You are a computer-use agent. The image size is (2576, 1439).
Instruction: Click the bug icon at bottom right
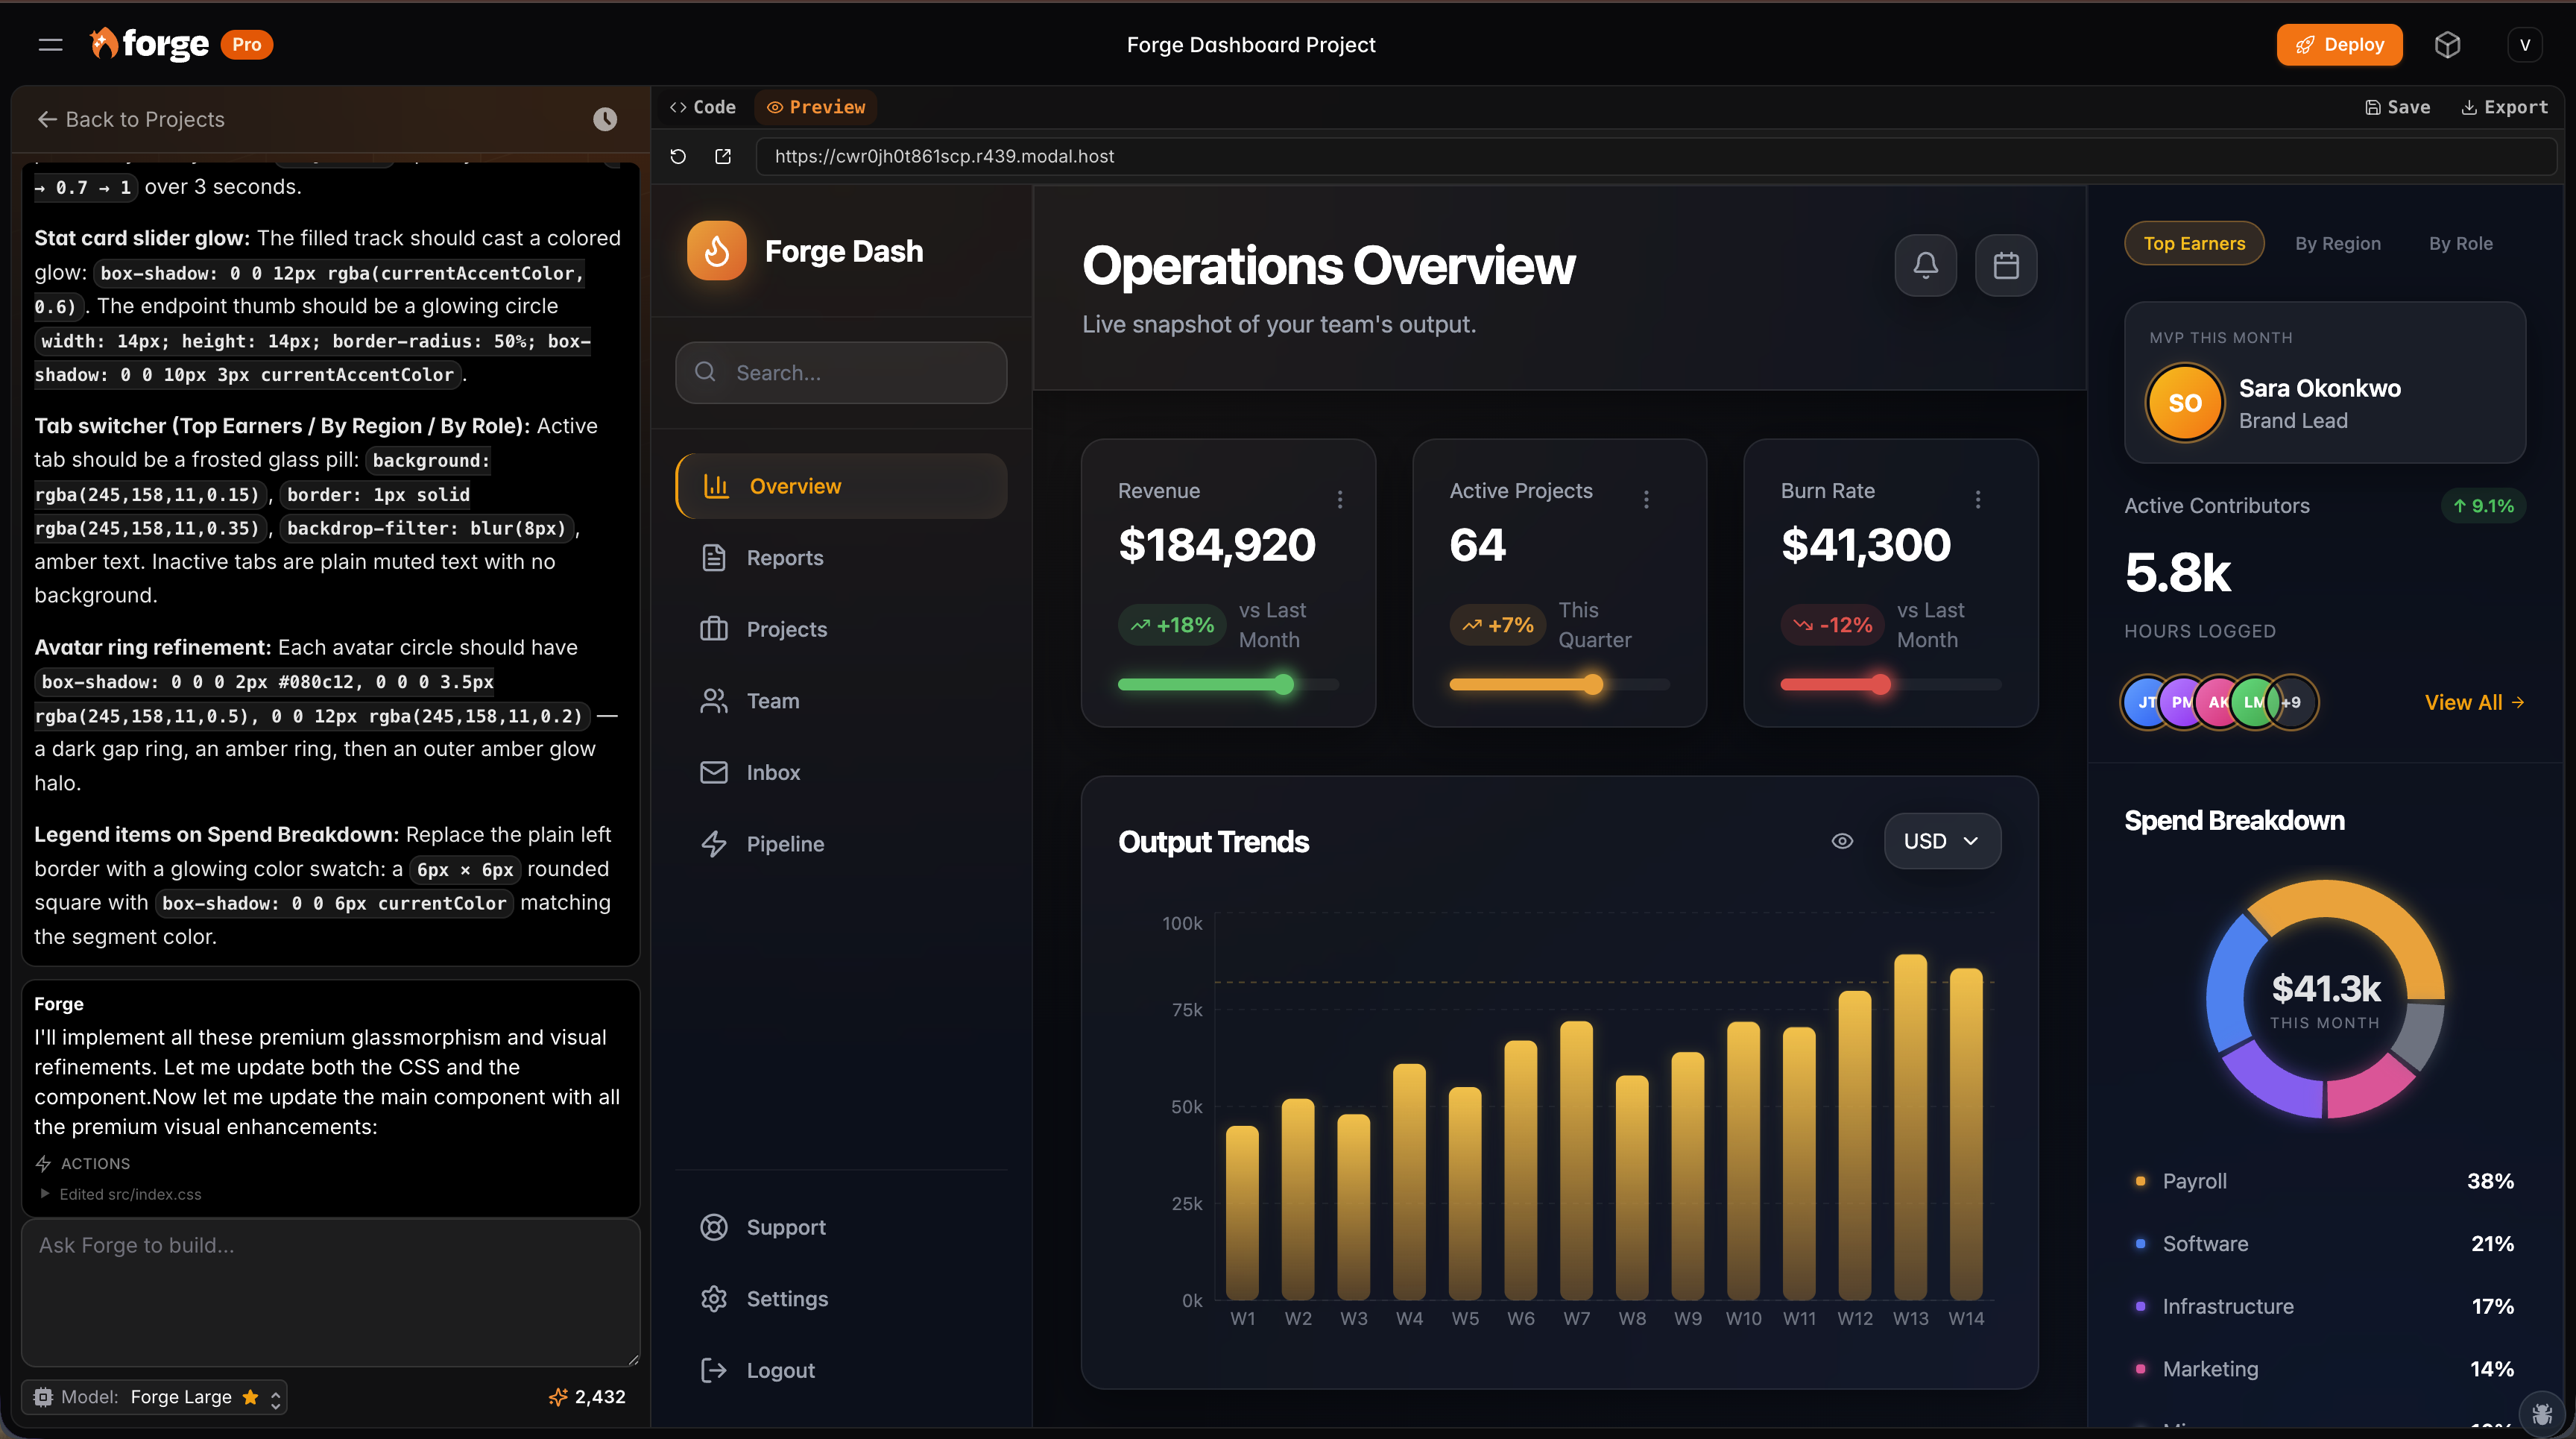(x=2542, y=1413)
